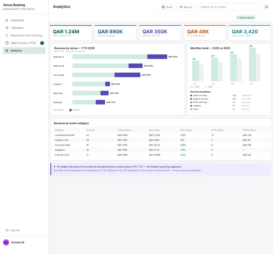Screen dimensions: 273x254
Task: Open the Dashboard page
Action: [x=24, y=20]
